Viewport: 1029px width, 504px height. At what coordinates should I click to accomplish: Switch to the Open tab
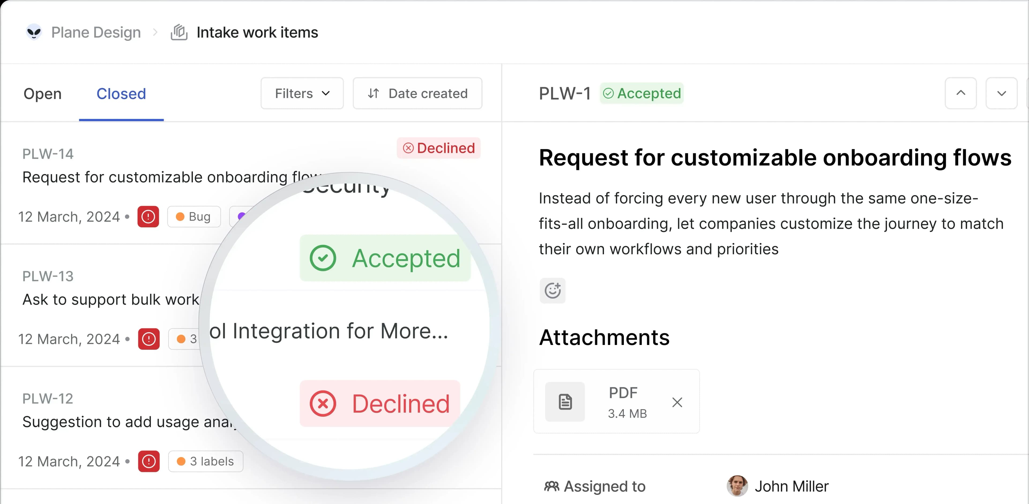click(x=42, y=93)
